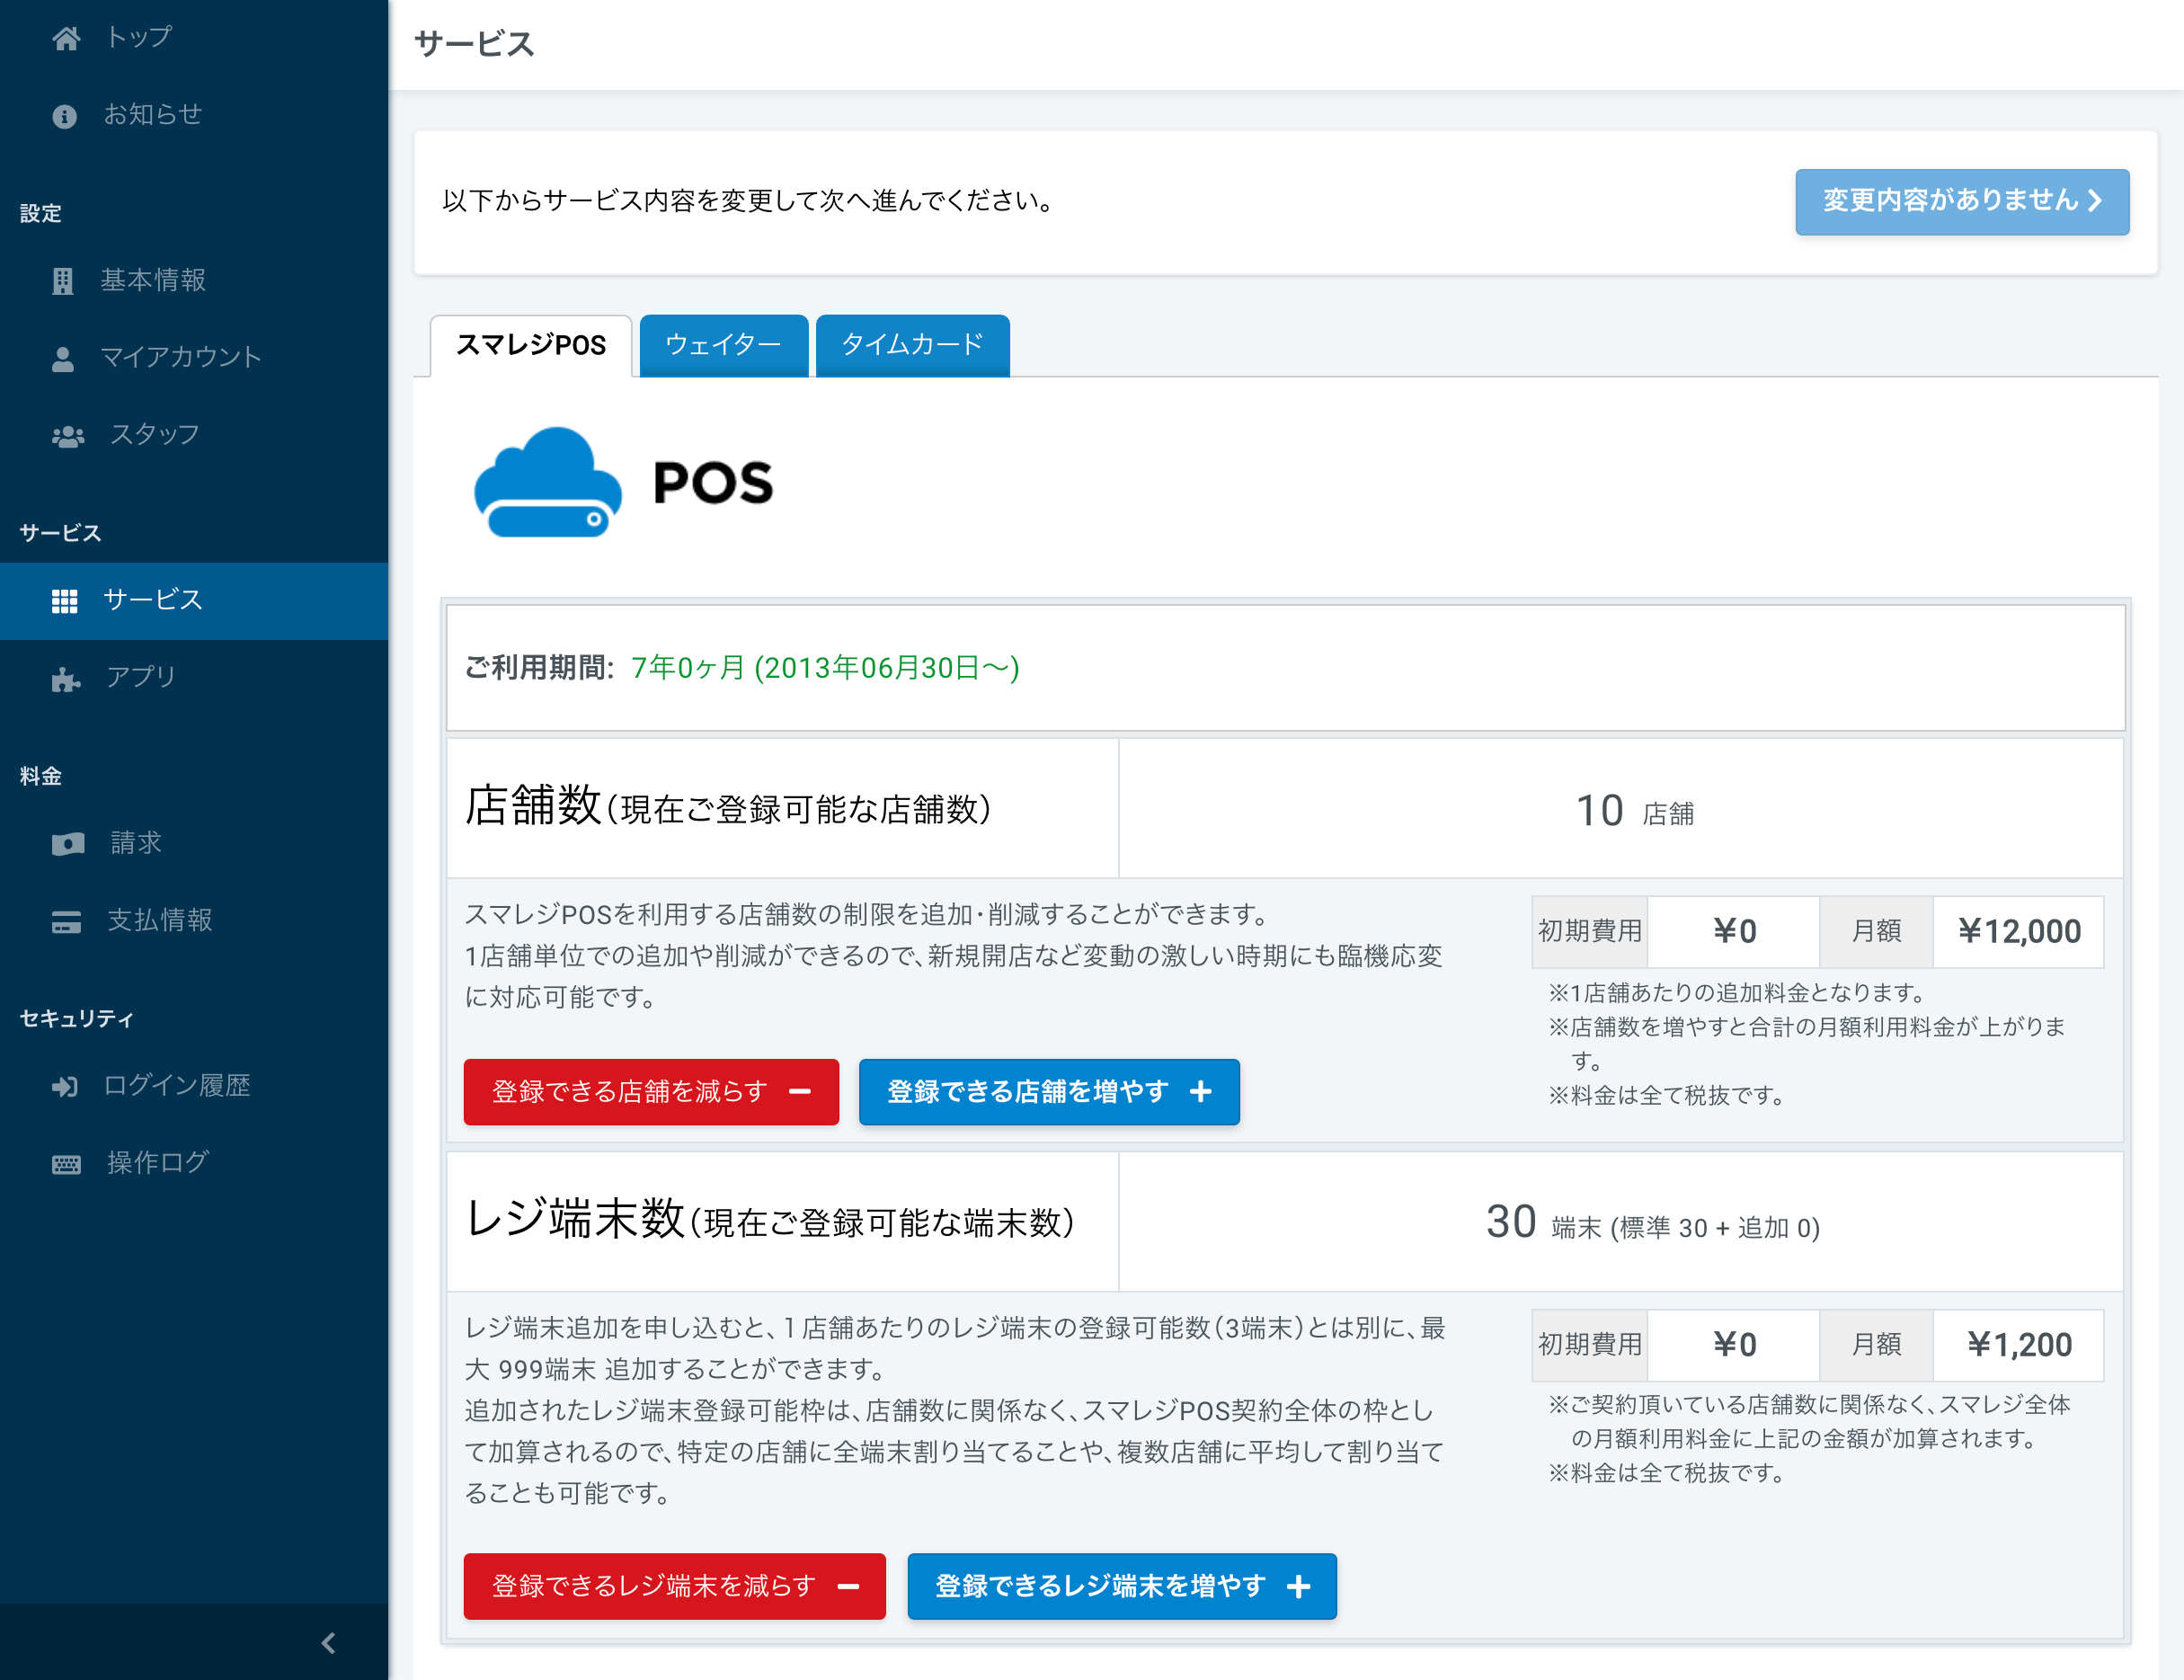The width and height of the screenshot is (2184, 1680).
Task: Click 登録できる店舗を減らす button
Action: pos(651,1092)
